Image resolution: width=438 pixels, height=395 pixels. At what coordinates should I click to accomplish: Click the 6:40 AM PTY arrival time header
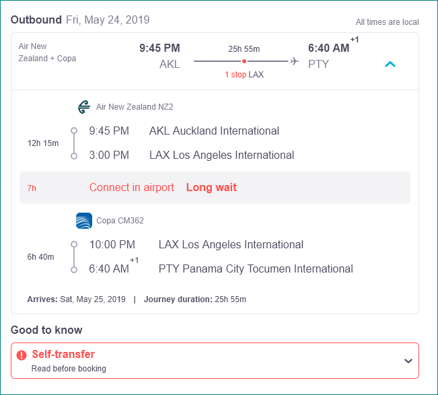pyautogui.click(x=328, y=48)
